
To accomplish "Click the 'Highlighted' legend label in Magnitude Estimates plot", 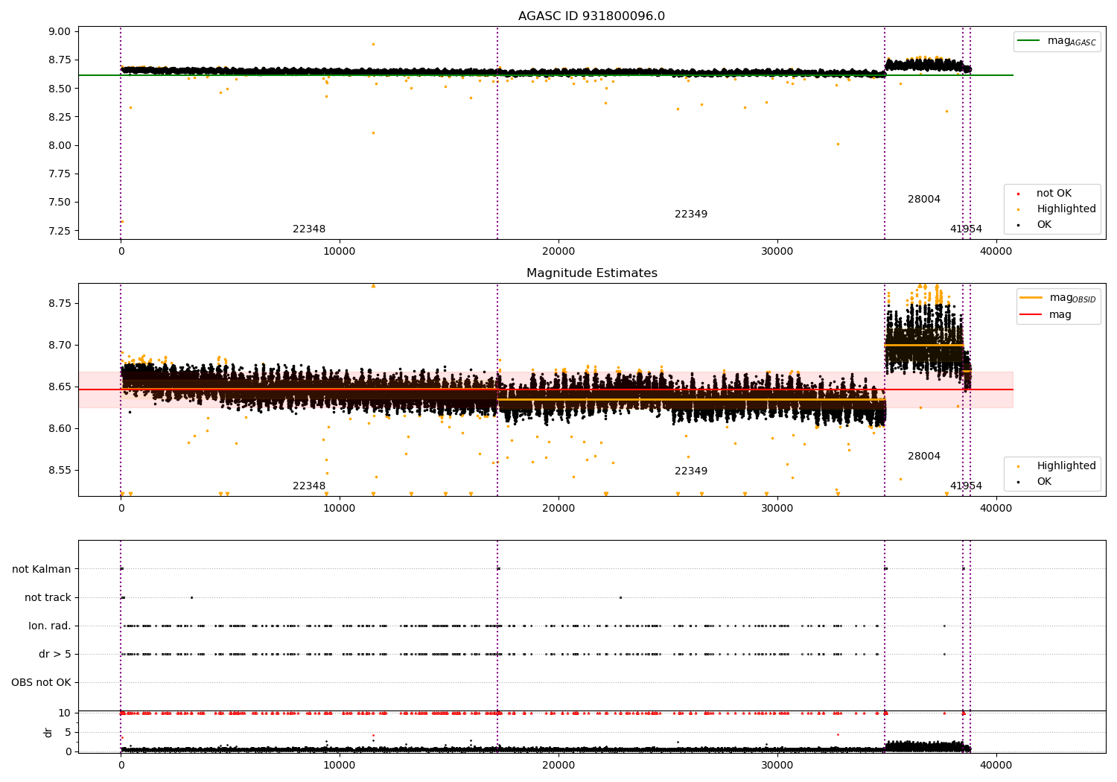I will [x=1066, y=465].
